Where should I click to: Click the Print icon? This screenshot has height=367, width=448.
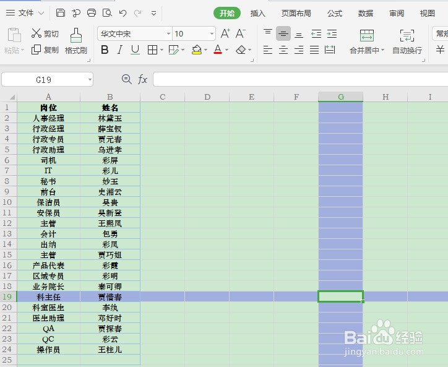click(92, 13)
